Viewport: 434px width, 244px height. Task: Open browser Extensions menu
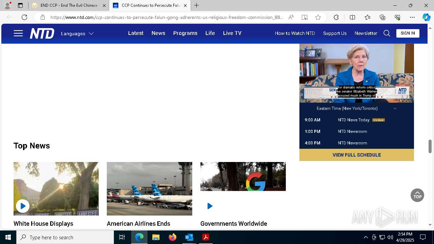336,17
